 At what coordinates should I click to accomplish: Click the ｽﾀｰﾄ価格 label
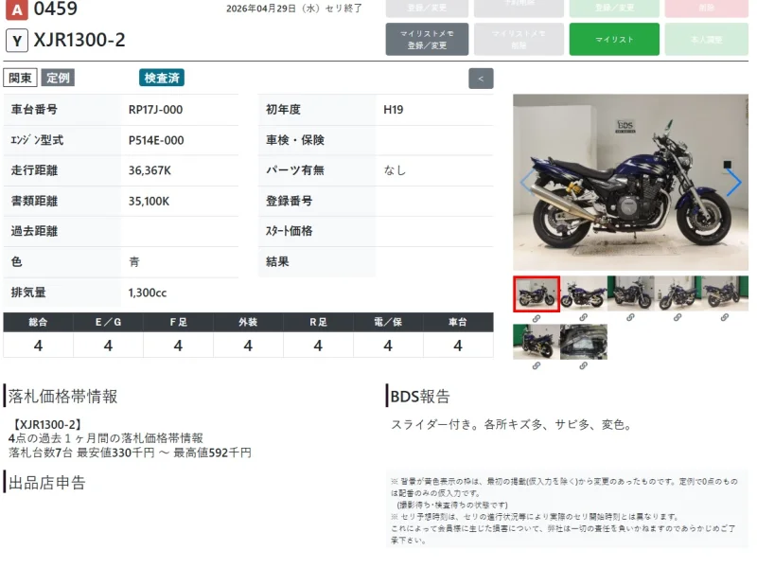290,231
